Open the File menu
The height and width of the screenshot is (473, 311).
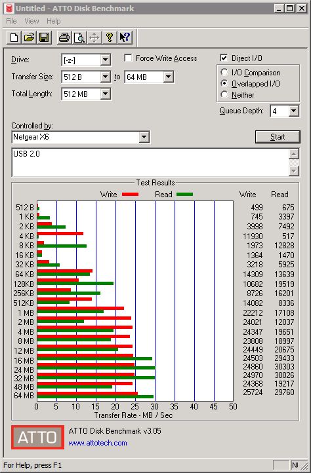(11, 21)
